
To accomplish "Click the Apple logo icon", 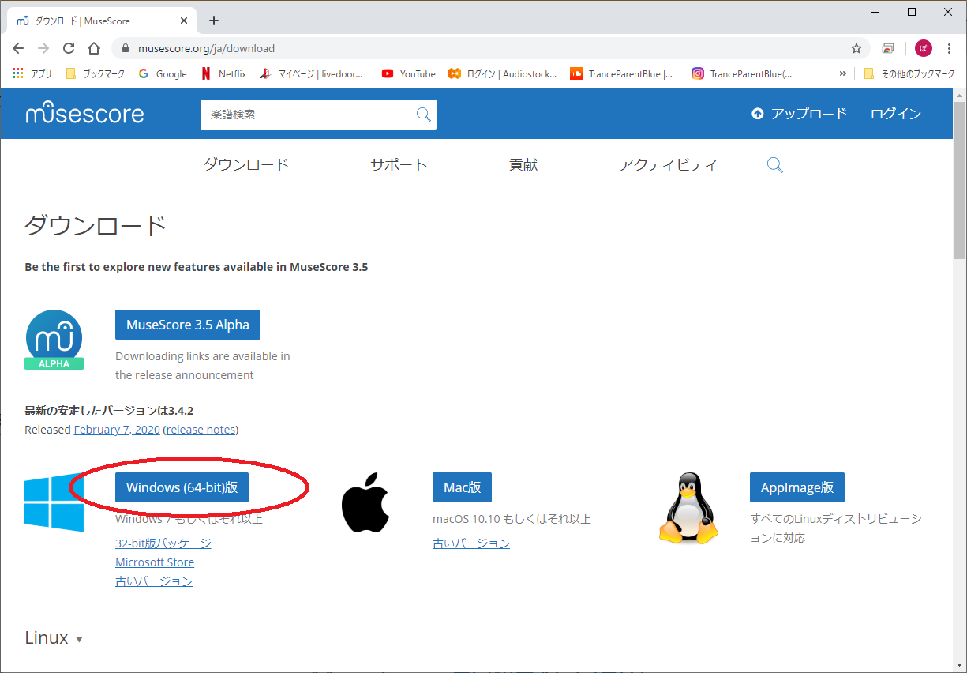I will pyautogui.click(x=365, y=502).
